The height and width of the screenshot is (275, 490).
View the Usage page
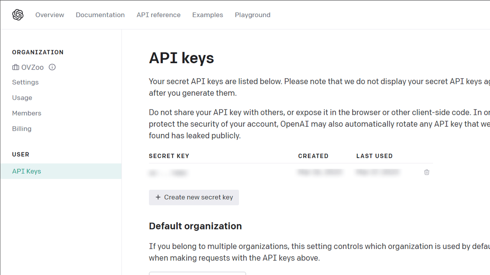coord(22,97)
